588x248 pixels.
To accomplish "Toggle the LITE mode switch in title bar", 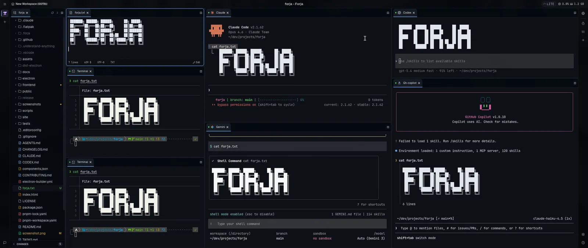I will pyautogui.click(x=549, y=4).
